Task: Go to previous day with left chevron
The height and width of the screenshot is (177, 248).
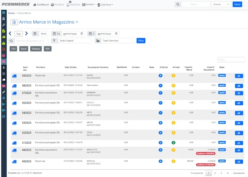Action: click(10, 33)
